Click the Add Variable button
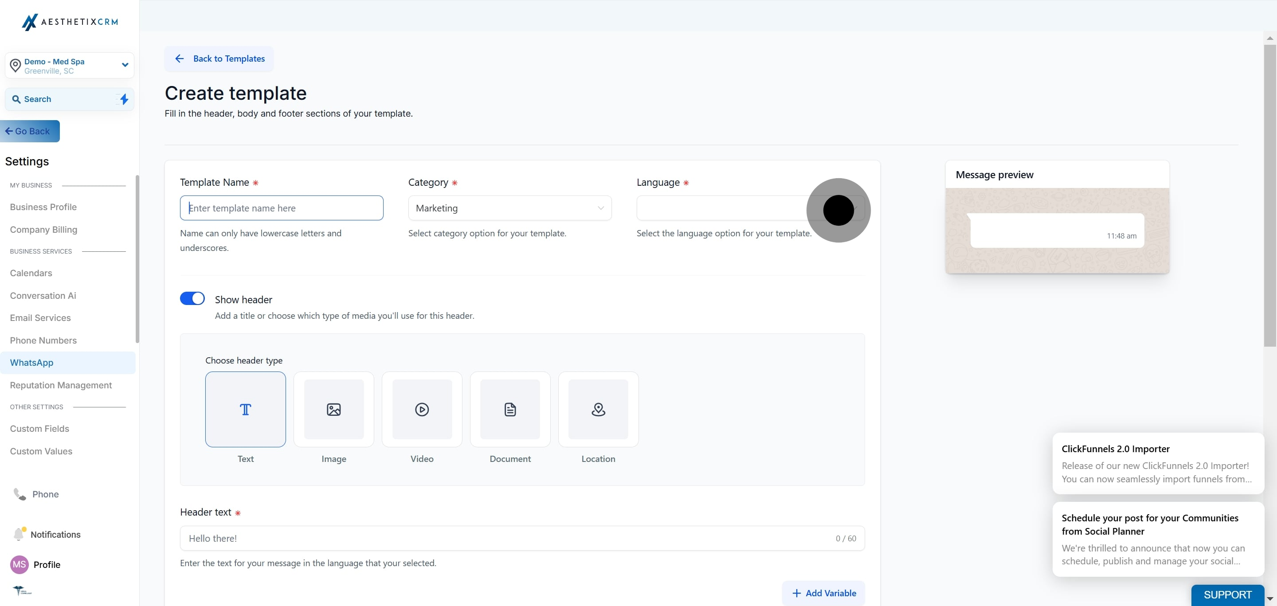The width and height of the screenshot is (1277, 606). coord(823,593)
